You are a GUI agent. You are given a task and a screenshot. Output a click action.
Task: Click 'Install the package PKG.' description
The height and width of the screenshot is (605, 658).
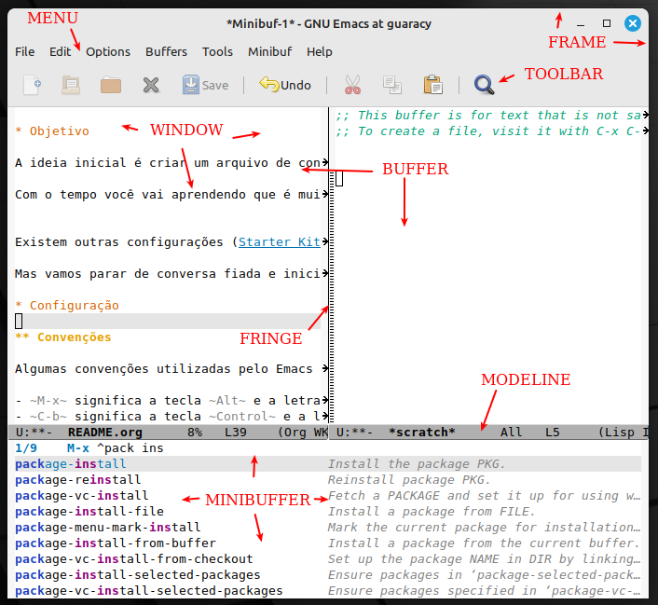click(417, 464)
